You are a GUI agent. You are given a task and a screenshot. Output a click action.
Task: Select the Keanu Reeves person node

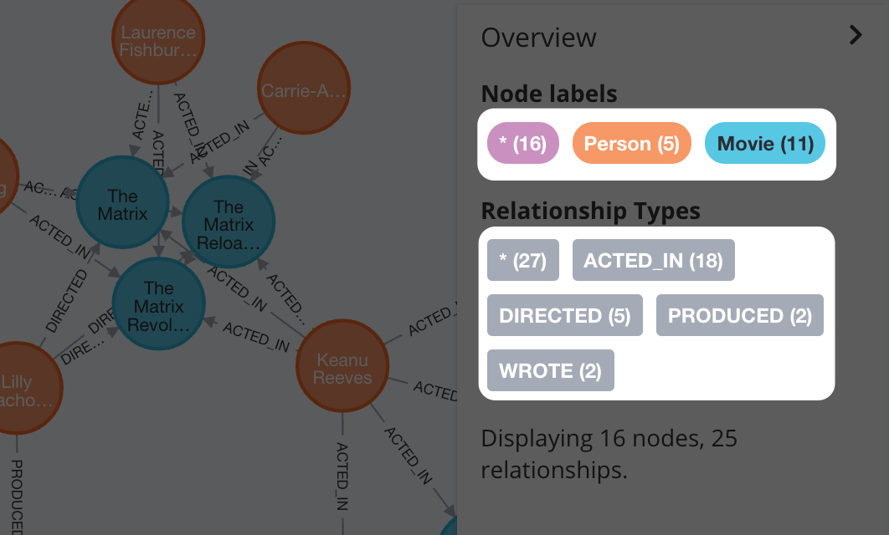pos(342,366)
